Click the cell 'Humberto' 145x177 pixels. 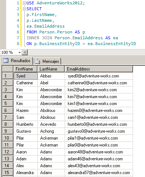point(26,124)
